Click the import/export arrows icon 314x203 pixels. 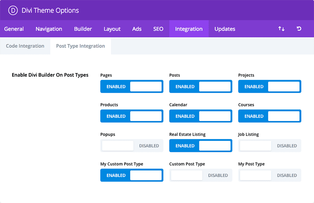tap(282, 29)
